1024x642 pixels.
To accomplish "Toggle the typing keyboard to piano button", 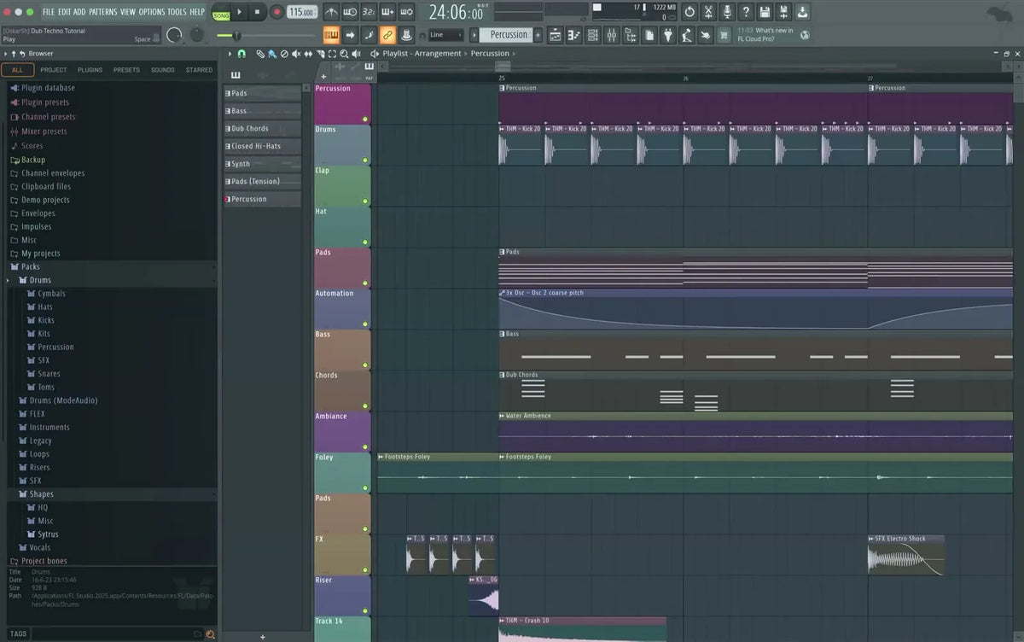I will point(332,35).
